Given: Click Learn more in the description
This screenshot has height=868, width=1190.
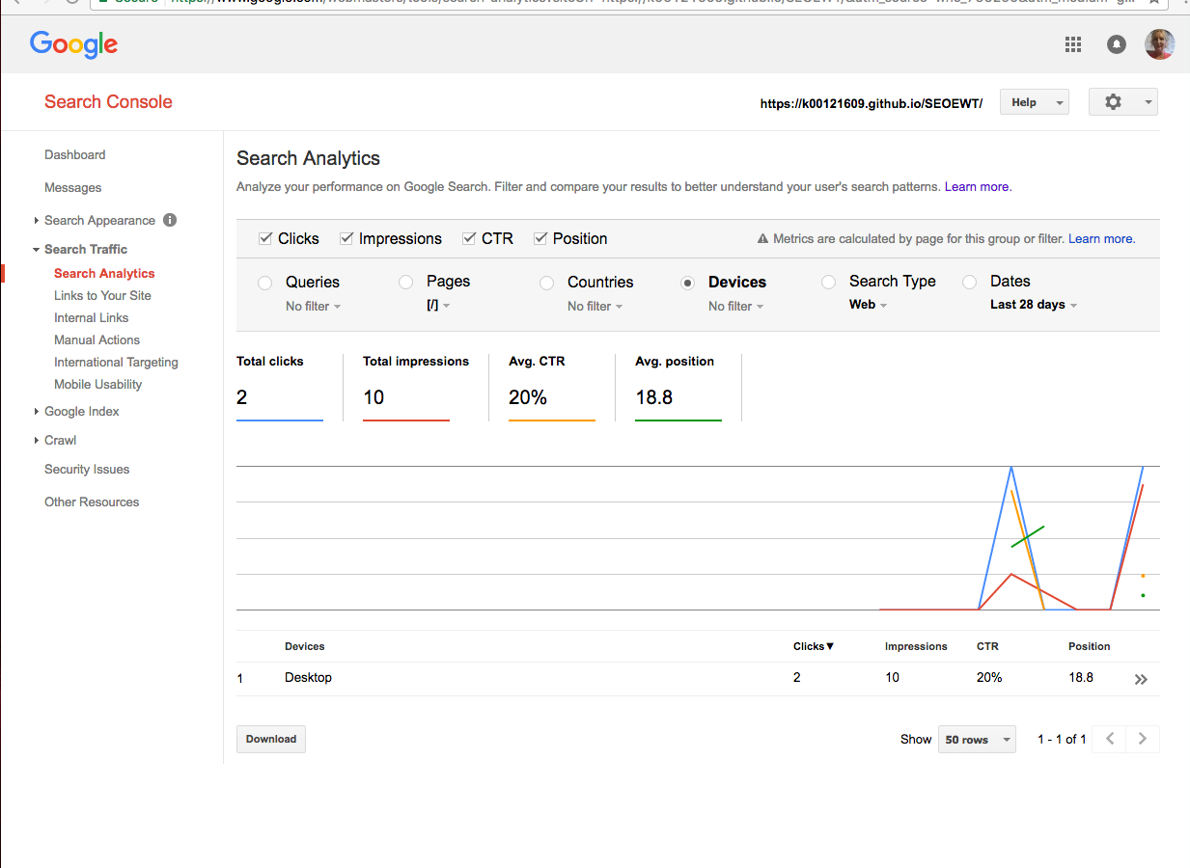Looking at the screenshot, I should [x=977, y=186].
